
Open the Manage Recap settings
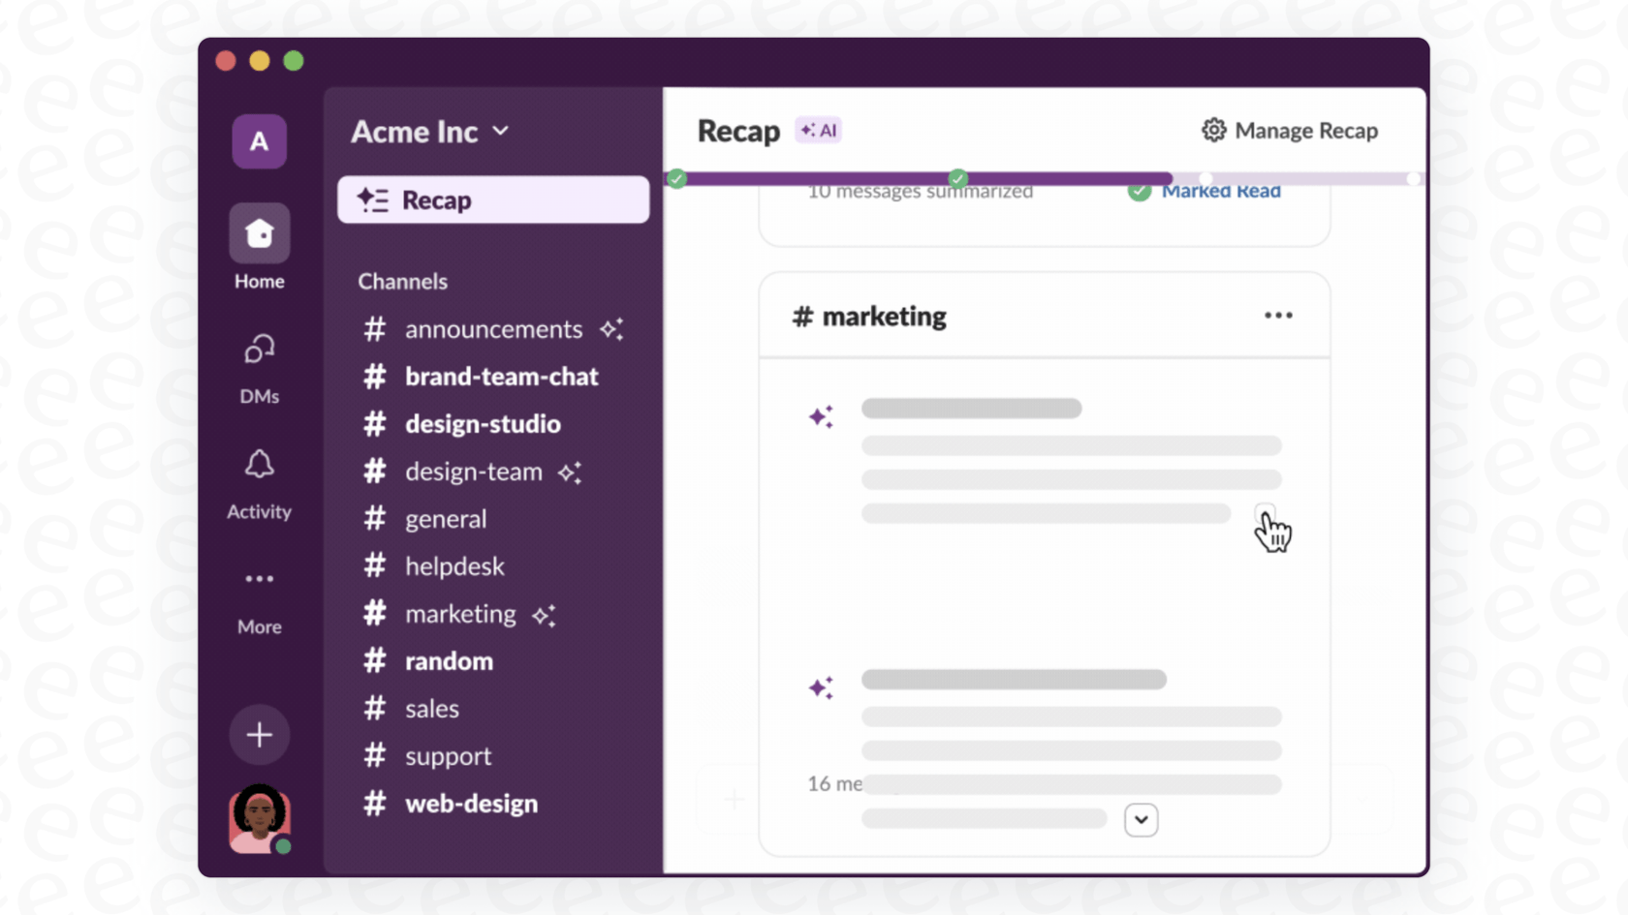[1289, 130]
